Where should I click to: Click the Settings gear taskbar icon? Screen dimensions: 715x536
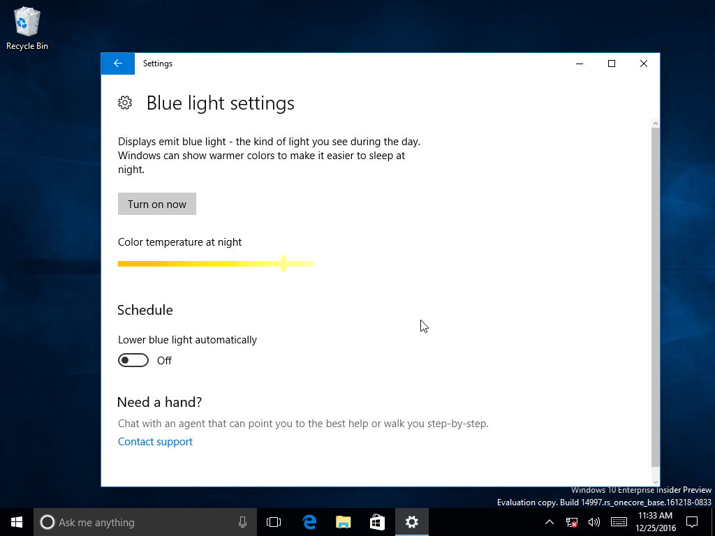[x=412, y=522]
